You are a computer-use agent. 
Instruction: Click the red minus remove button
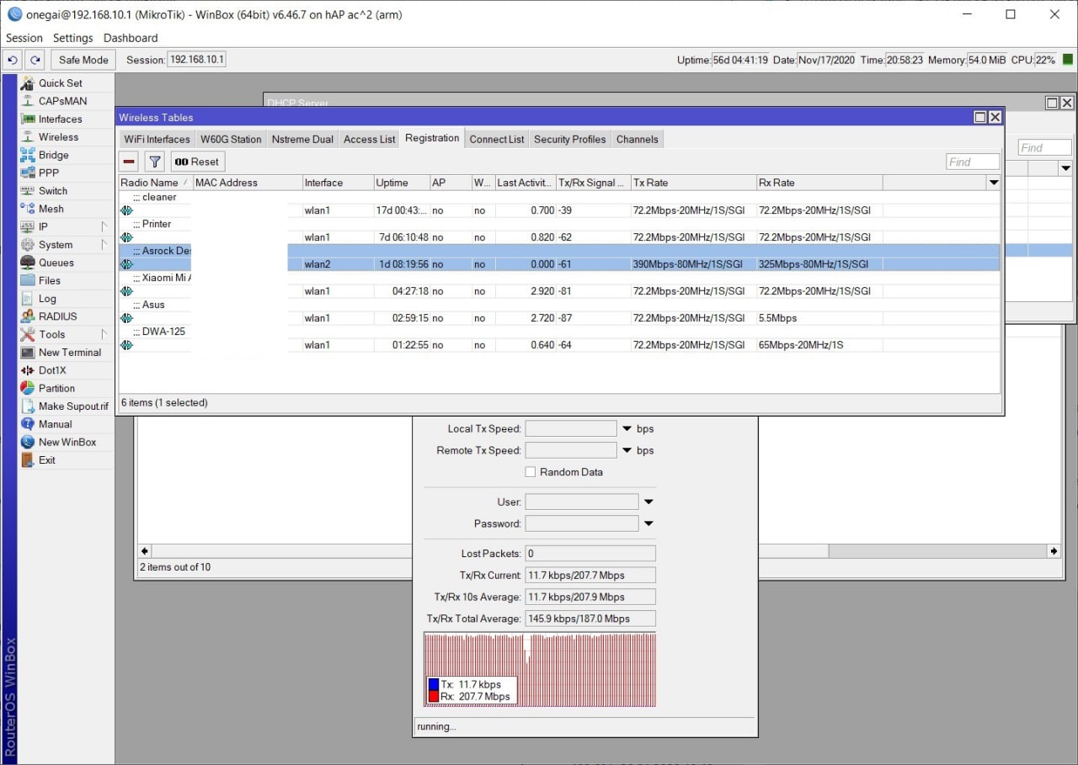pyautogui.click(x=129, y=162)
